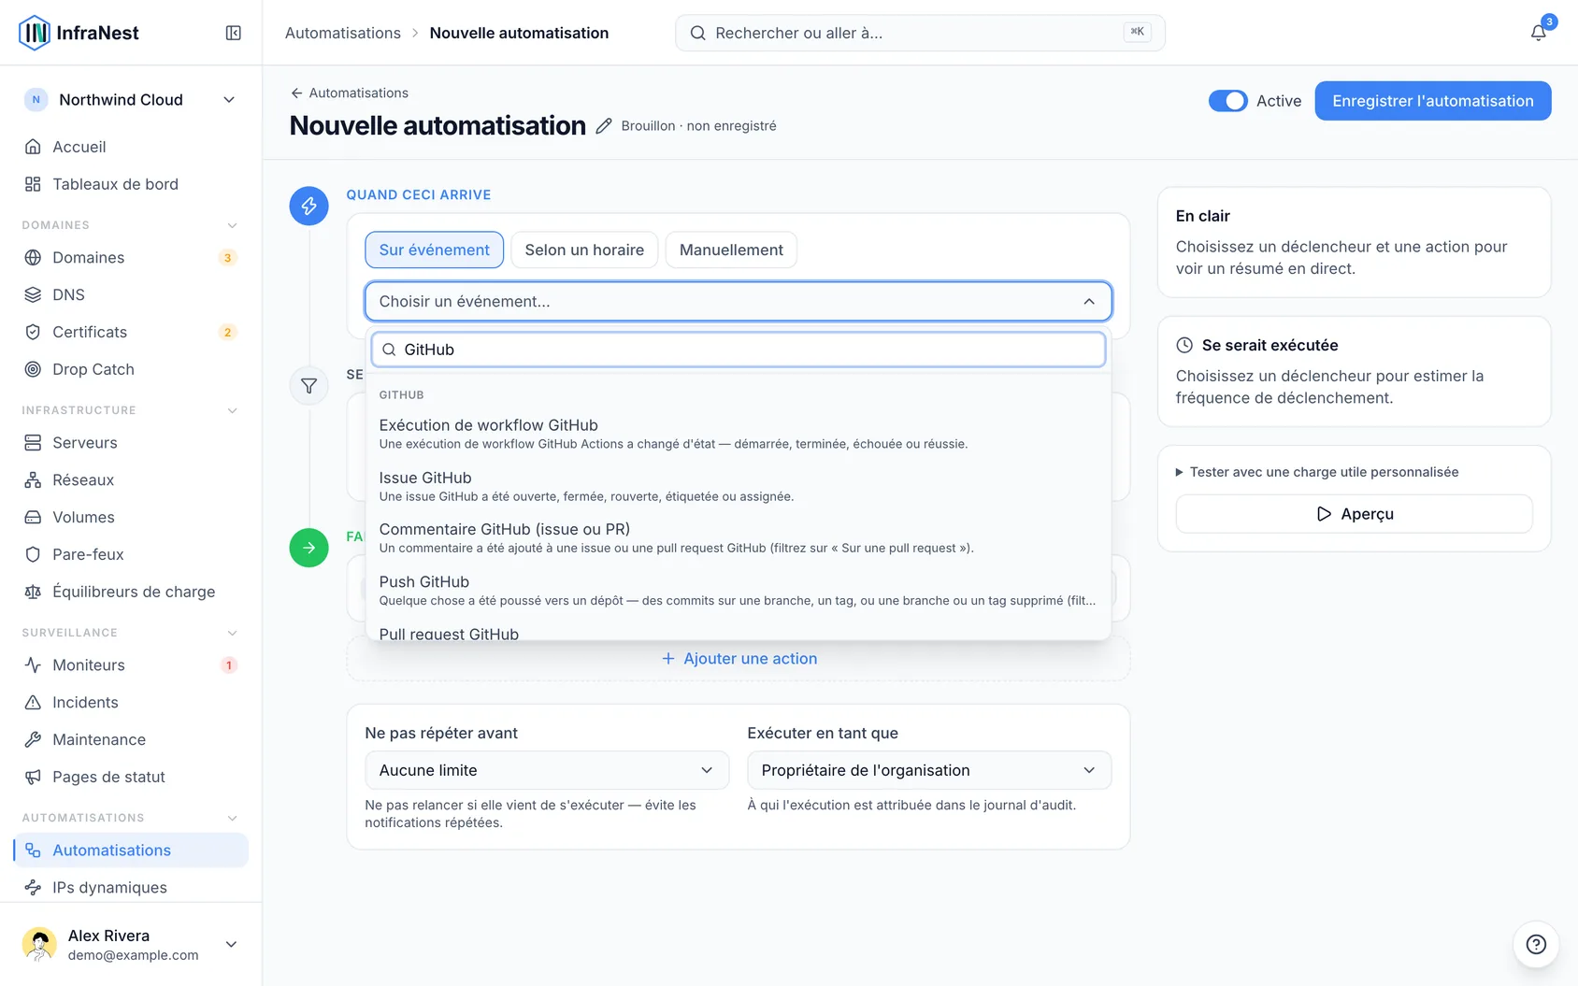The image size is (1578, 986).
Task: Expand Tester avec une charge utile personnalisée
Action: (1316, 472)
